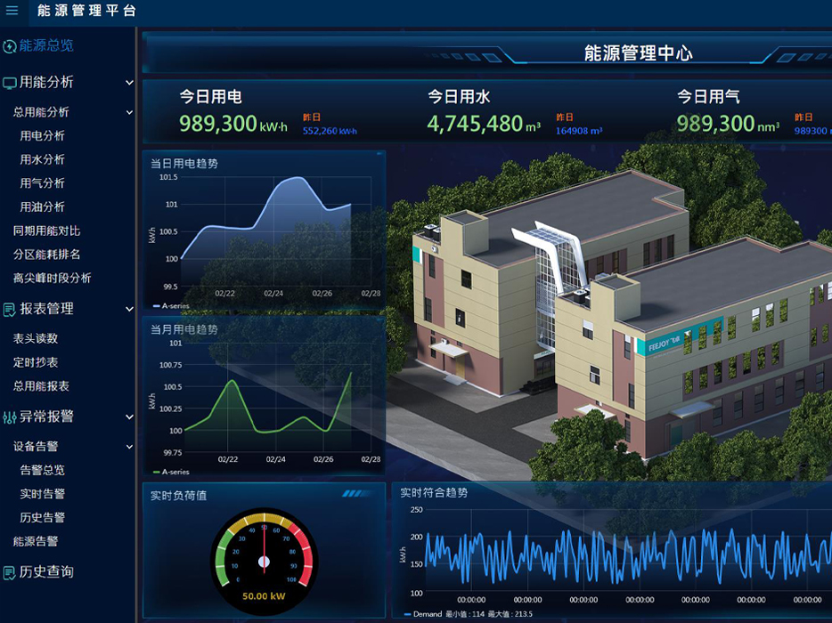This screenshot has height=623, width=832.
Task: Toggle A-series legend in 当月用电趋势 chart
Action: tap(170, 472)
